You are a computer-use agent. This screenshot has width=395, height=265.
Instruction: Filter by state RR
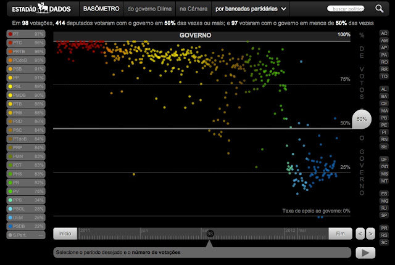[x=384, y=69]
